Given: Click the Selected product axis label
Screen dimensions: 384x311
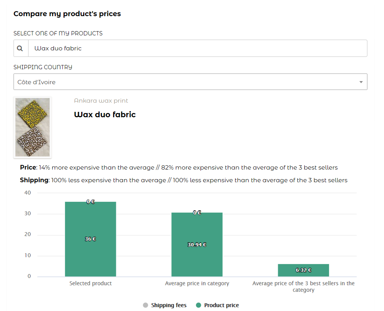Looking at the screenshot, I should tap(90, 283).
